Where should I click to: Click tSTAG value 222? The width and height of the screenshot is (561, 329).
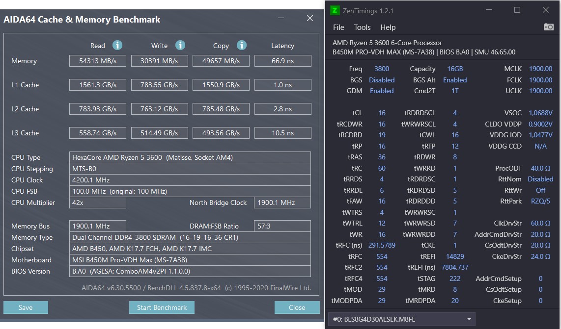455,278
